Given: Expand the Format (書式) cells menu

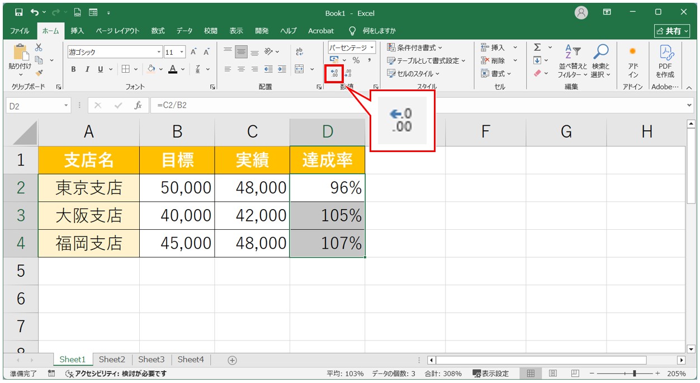Looking at the screenshot, I should point(496,73).
